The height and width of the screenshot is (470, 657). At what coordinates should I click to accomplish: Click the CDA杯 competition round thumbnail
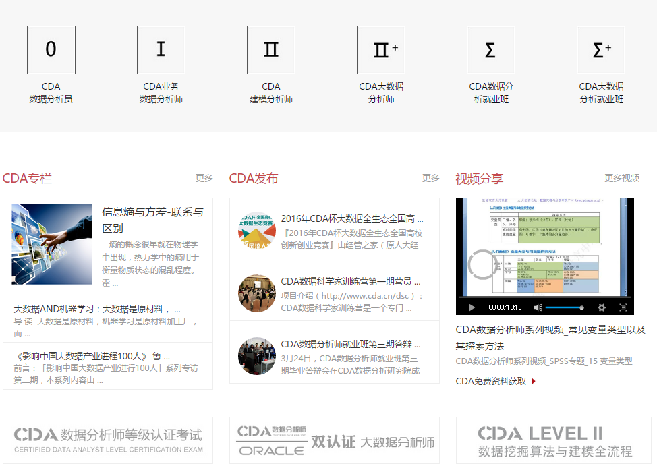click(x=257, y=231)
